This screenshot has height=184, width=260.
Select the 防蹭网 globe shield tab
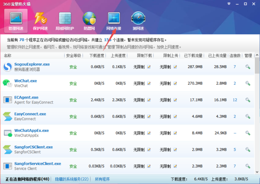pyautogui.click(x=89, y=21)
